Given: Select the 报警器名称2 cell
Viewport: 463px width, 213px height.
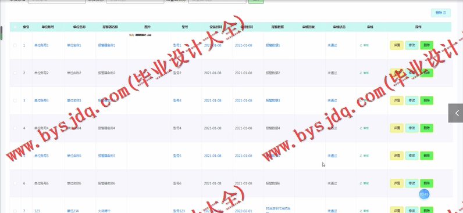Looking at the screenshot, I should (x=106, y=73).
